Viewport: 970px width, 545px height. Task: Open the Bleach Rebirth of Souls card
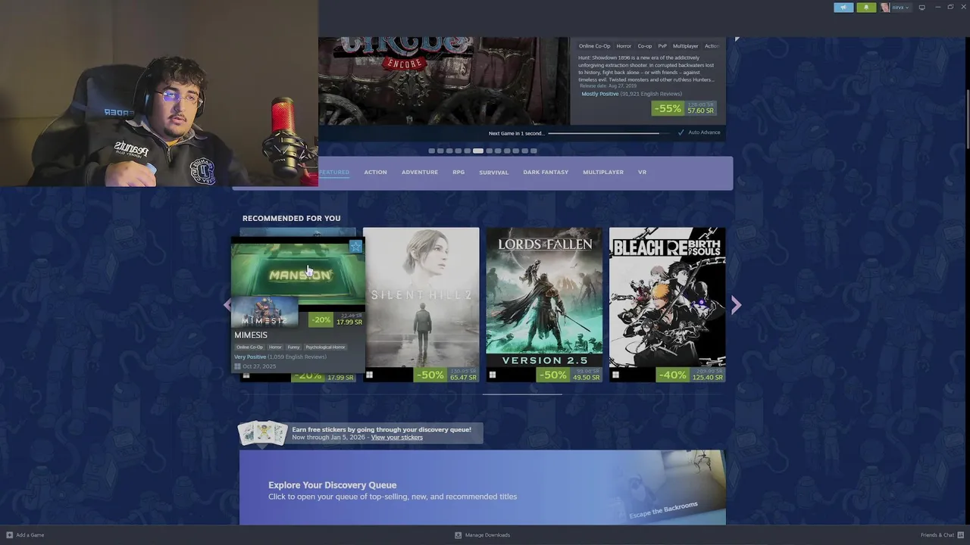pyautogui.click(x=667, y=305)
